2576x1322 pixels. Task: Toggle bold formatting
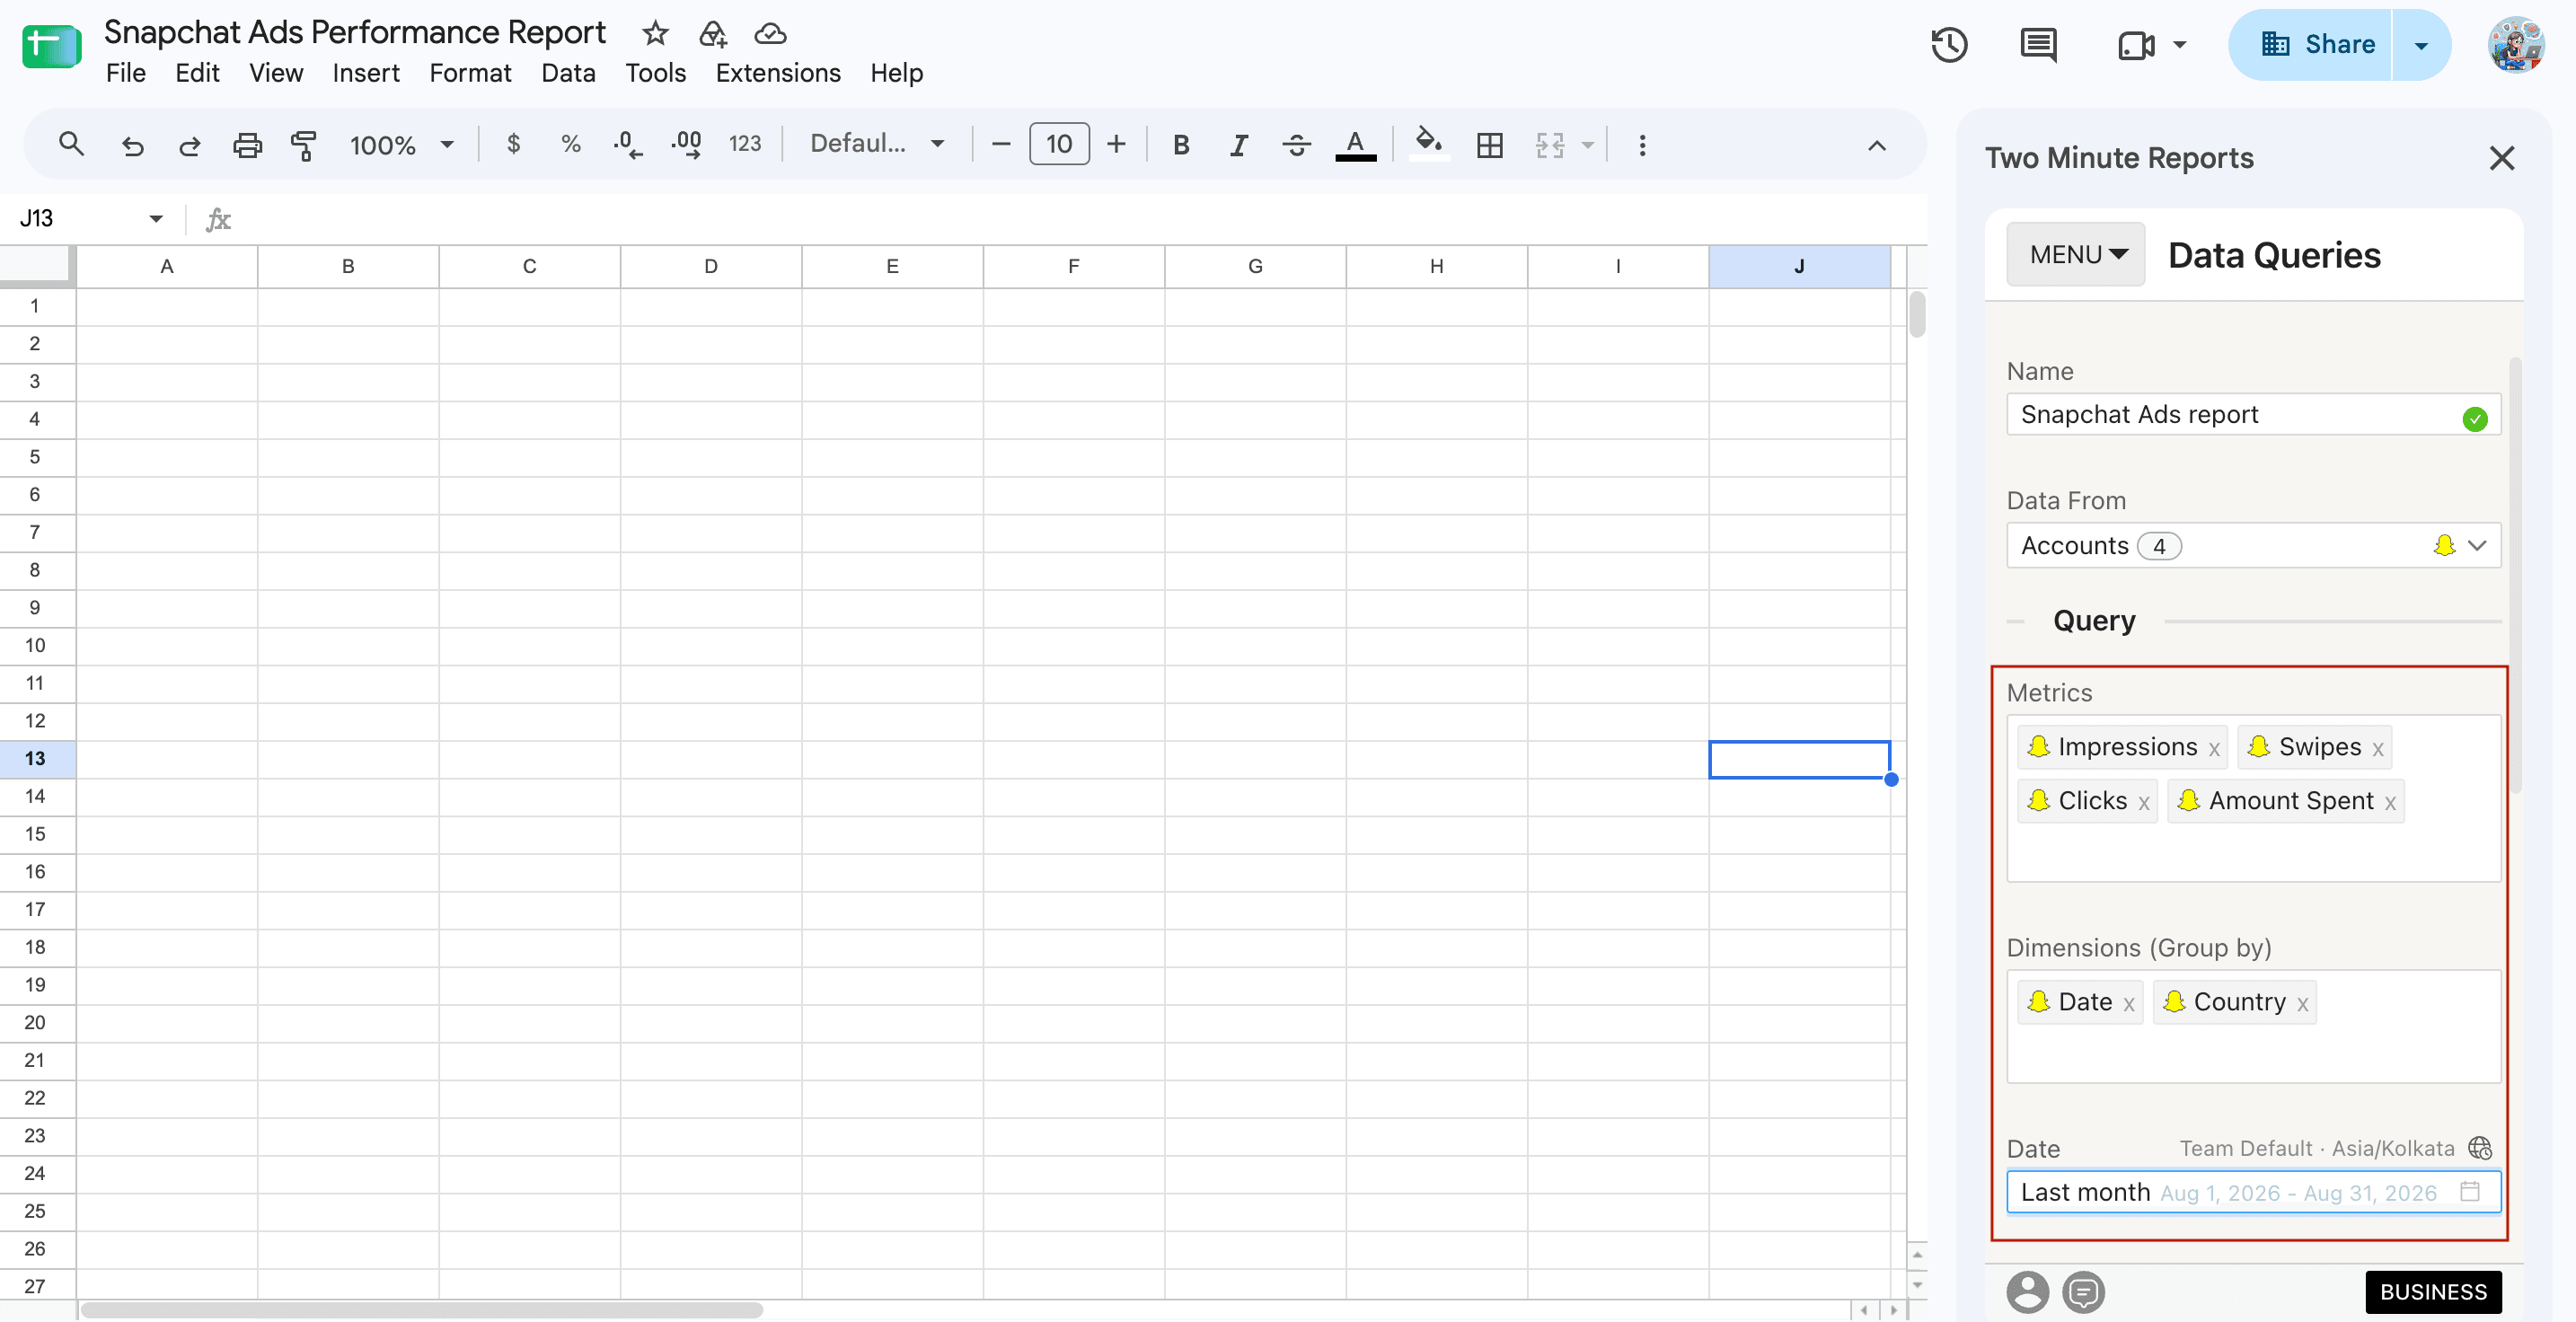1181,145
